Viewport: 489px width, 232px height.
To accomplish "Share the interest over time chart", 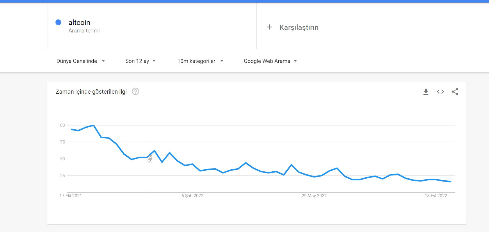I will point(455,92).
